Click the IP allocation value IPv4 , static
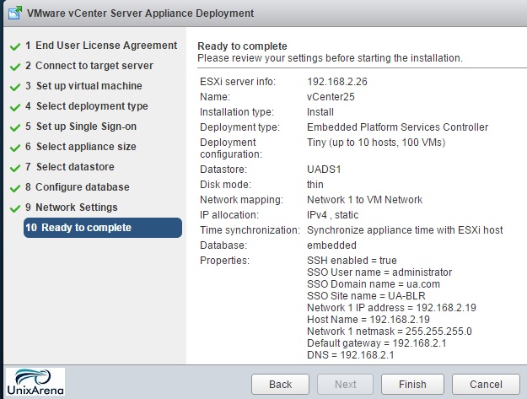The width and height of the screenshot is (527, 399). pyautogui.click(x=333, y=215)
